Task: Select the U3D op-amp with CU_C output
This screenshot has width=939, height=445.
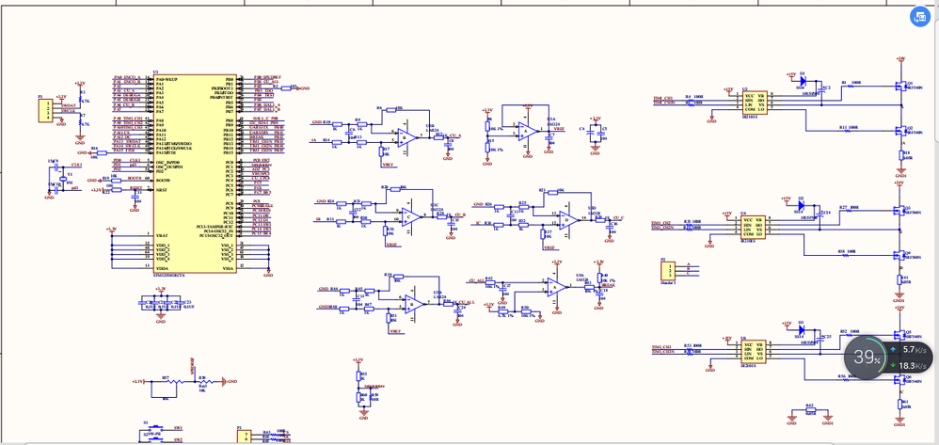Action: click(569, 219)
